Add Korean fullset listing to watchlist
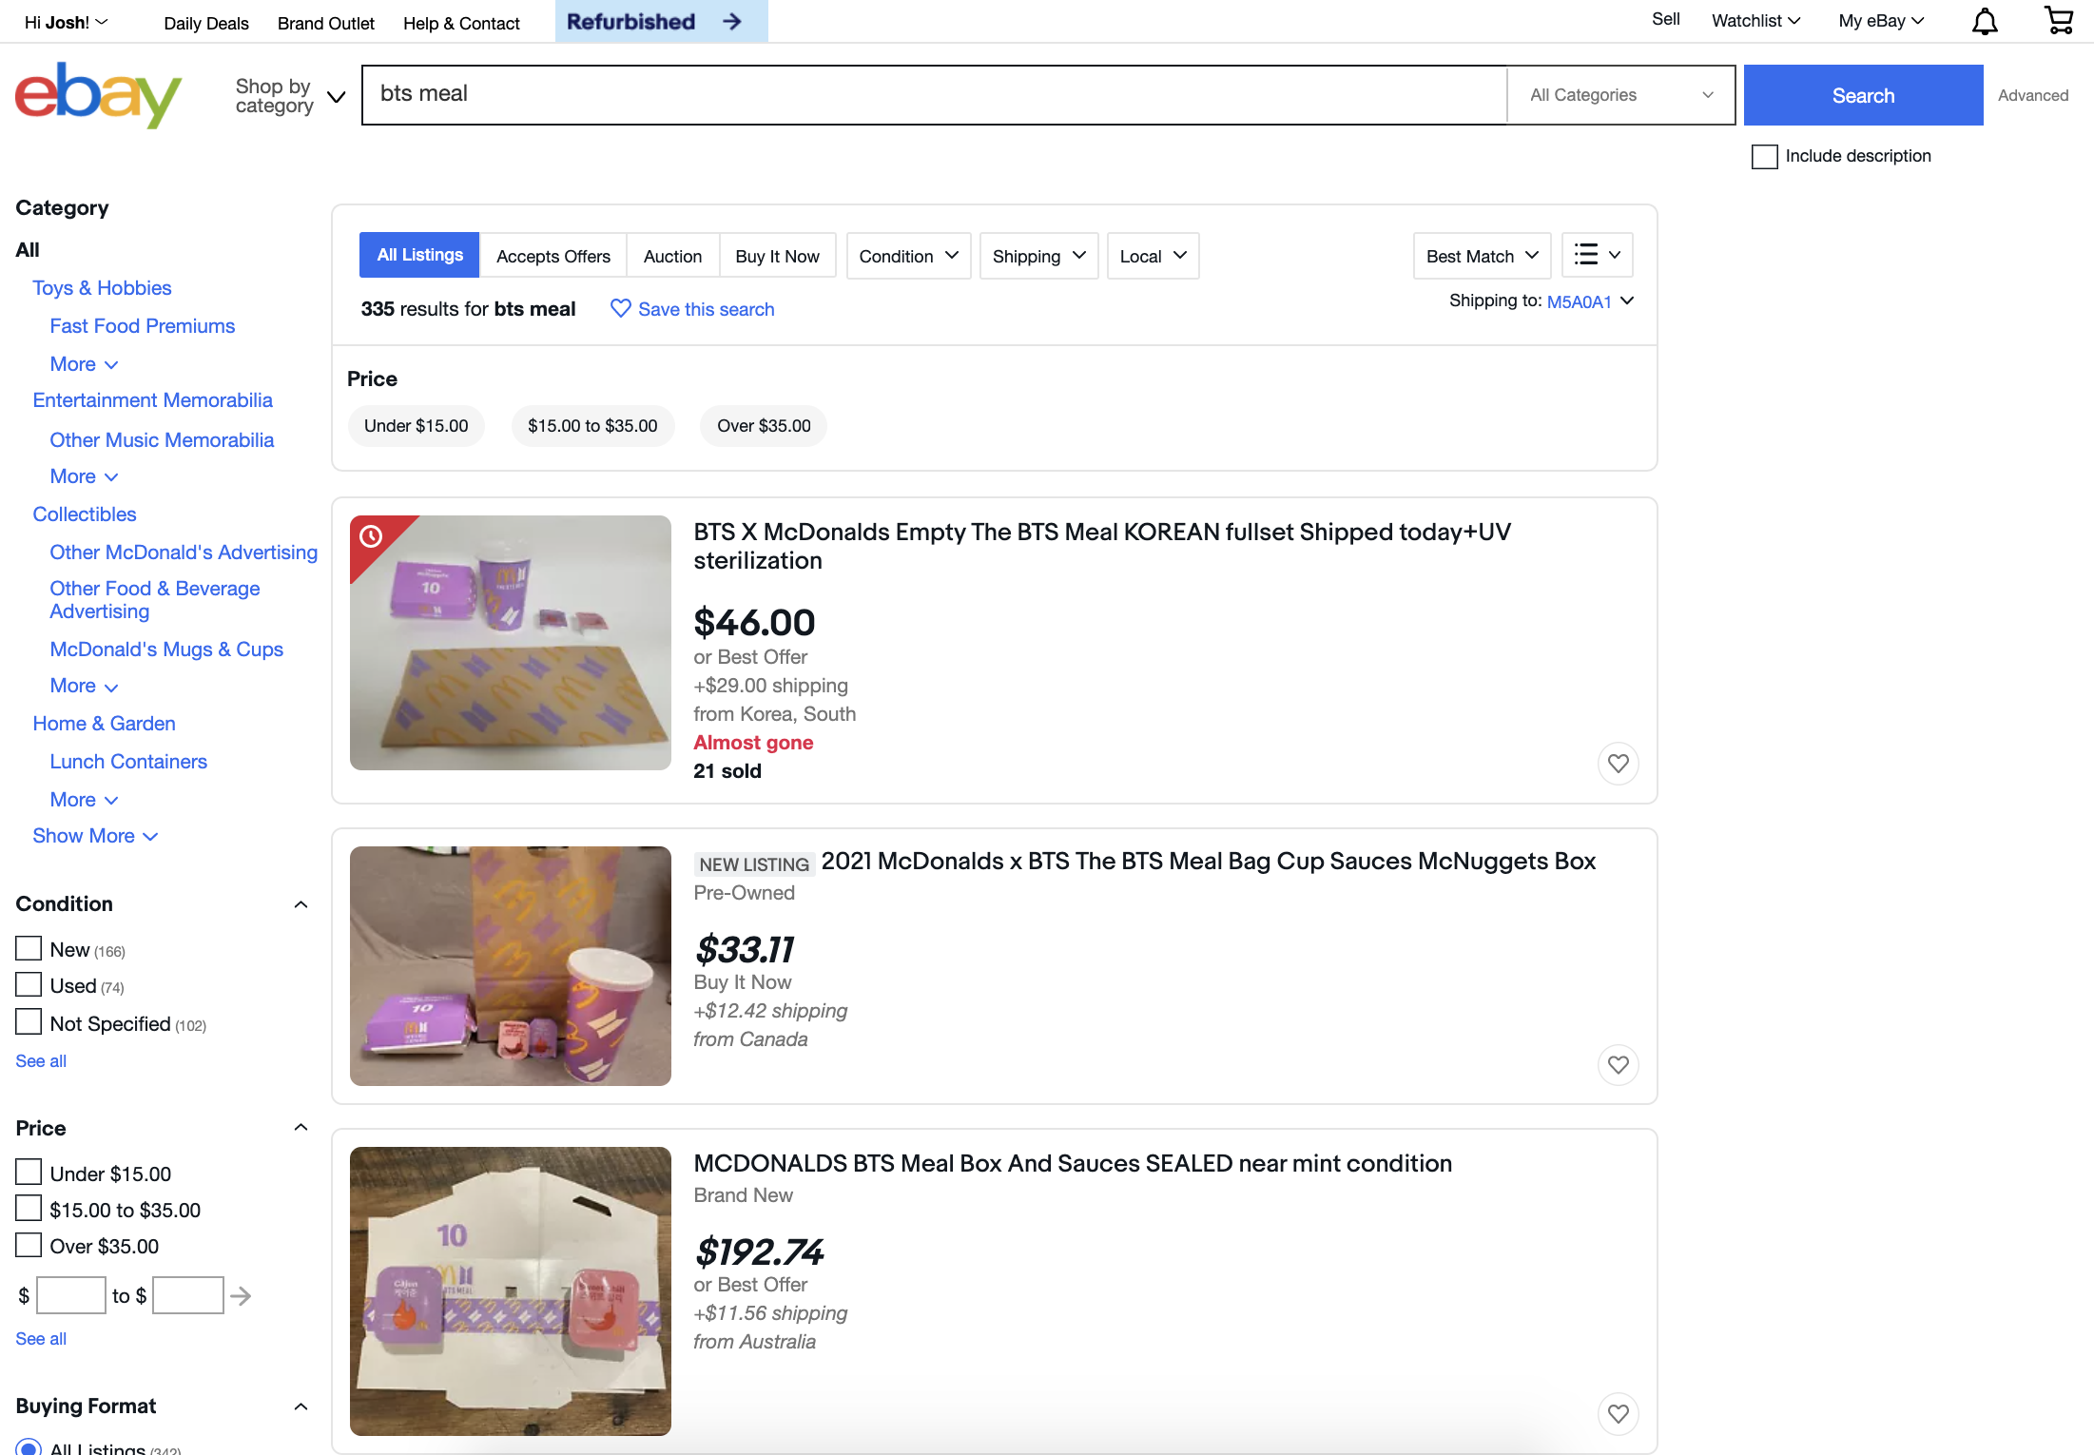Viewport: 2094px width, 1455px height. click(1618, 764)
